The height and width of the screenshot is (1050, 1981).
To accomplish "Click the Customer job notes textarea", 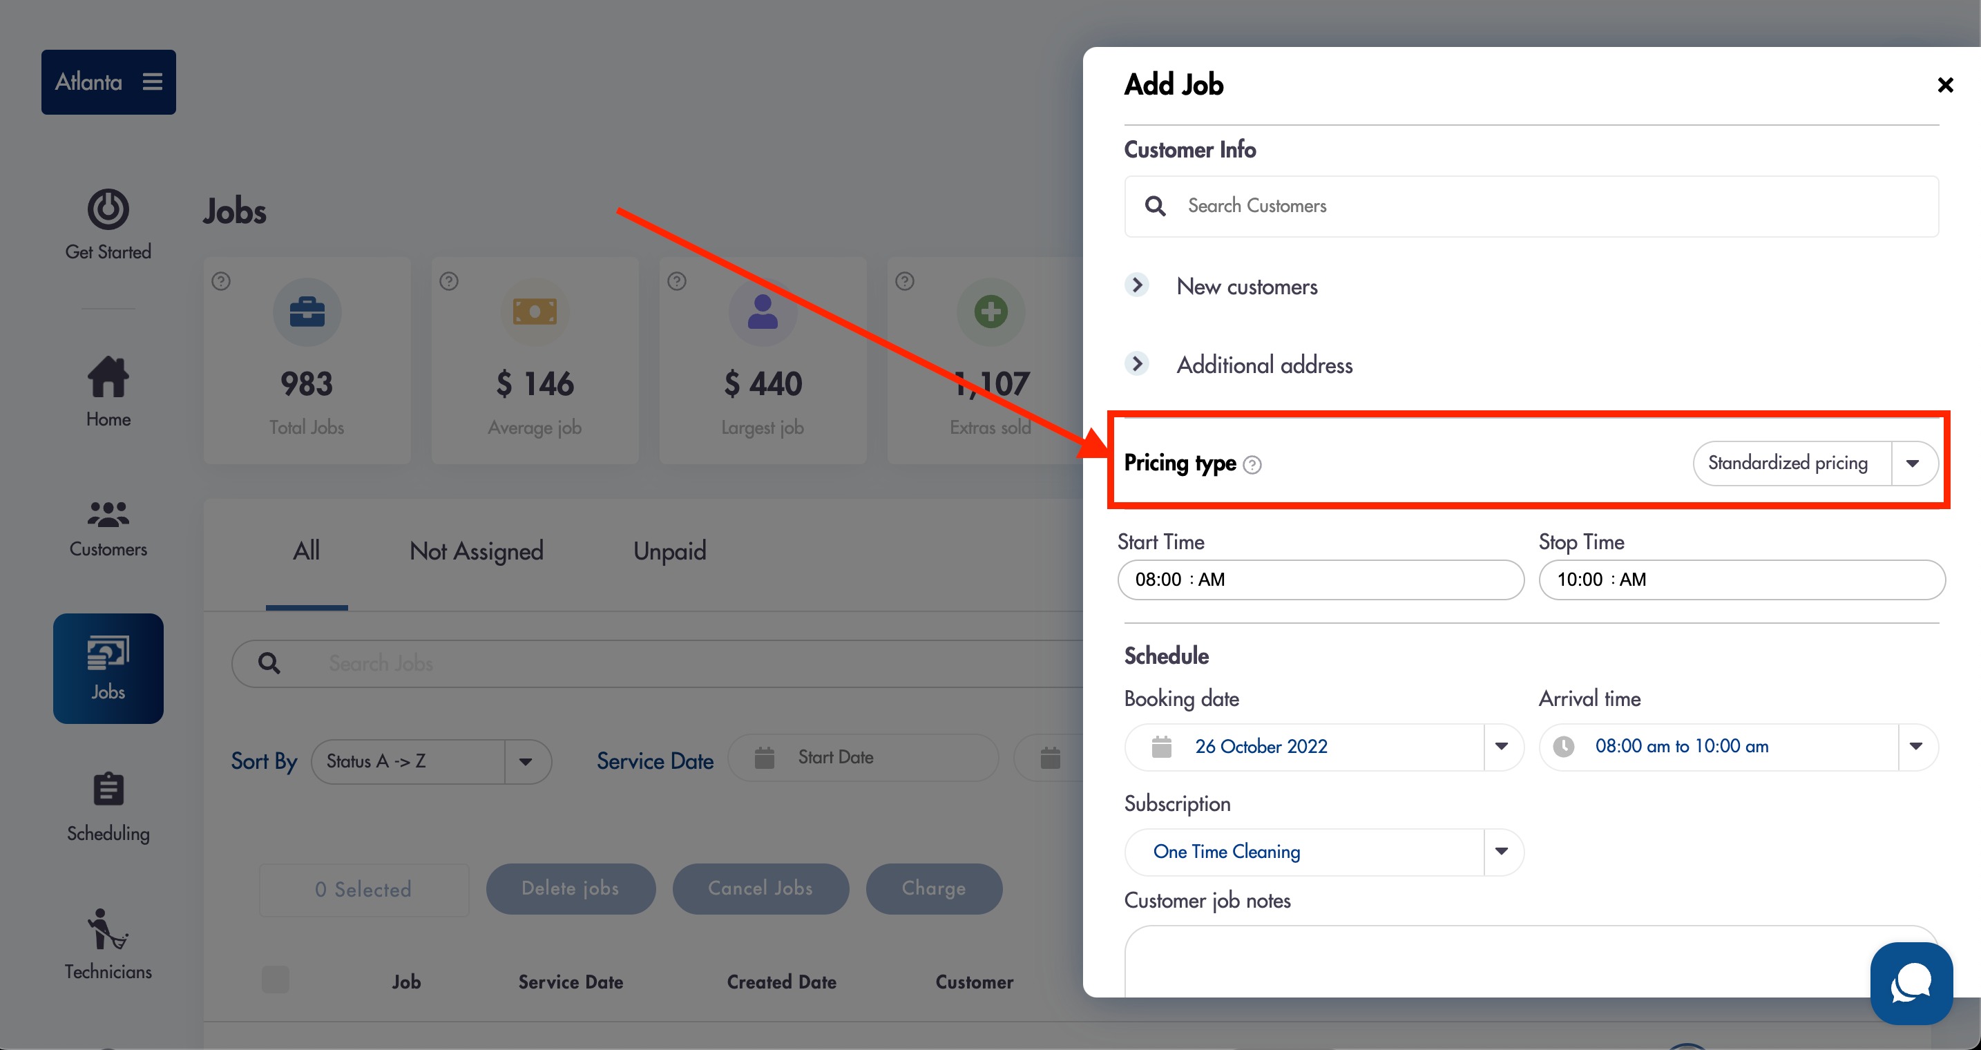I will coord(1531,962).
